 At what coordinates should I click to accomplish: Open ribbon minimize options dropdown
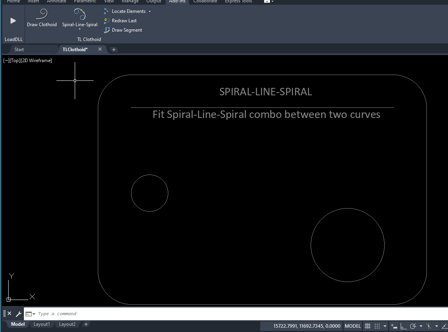coord(273,2)
